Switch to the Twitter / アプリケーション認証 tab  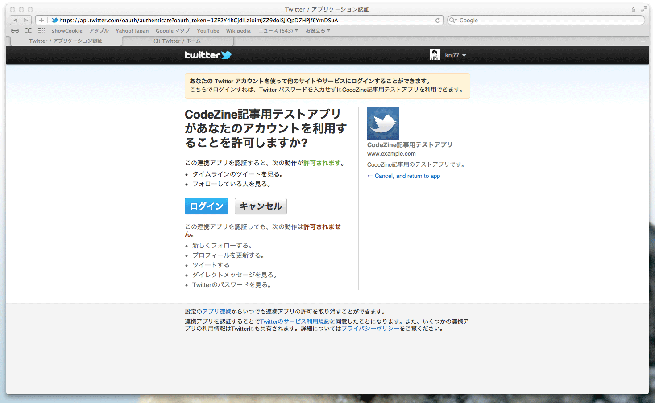pos(66,41)
